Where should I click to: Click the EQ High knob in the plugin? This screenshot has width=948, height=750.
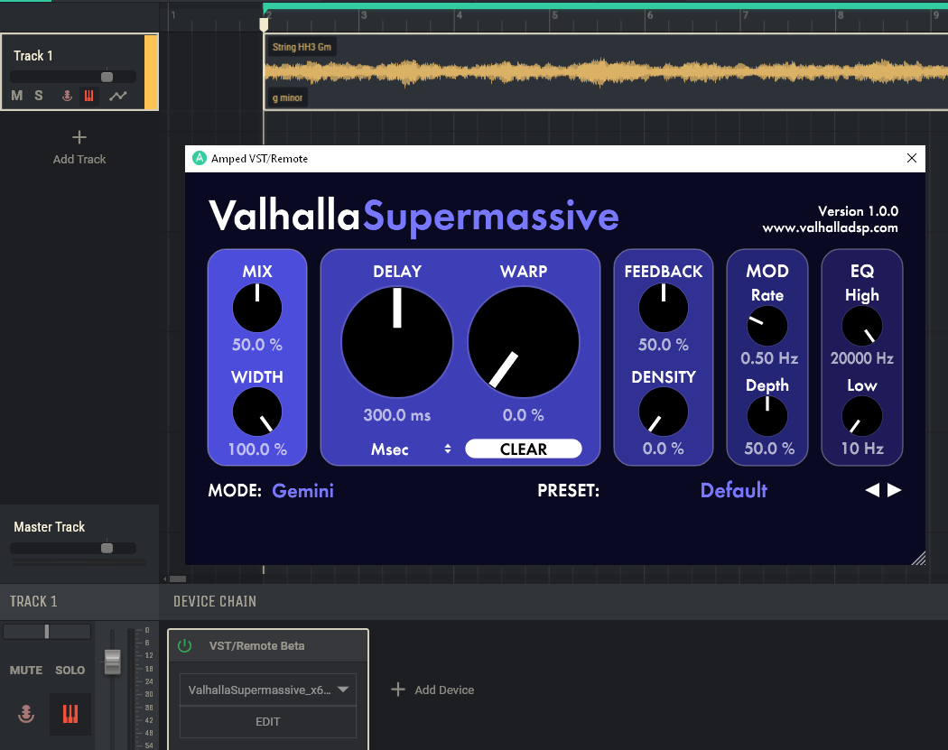pyautogui.click(x=861, y=325)
